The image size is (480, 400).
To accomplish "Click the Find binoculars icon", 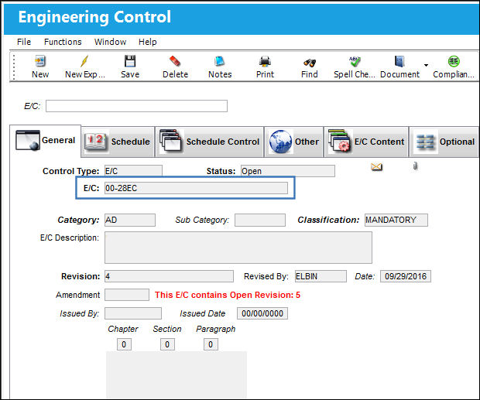I will coord(310,63).
